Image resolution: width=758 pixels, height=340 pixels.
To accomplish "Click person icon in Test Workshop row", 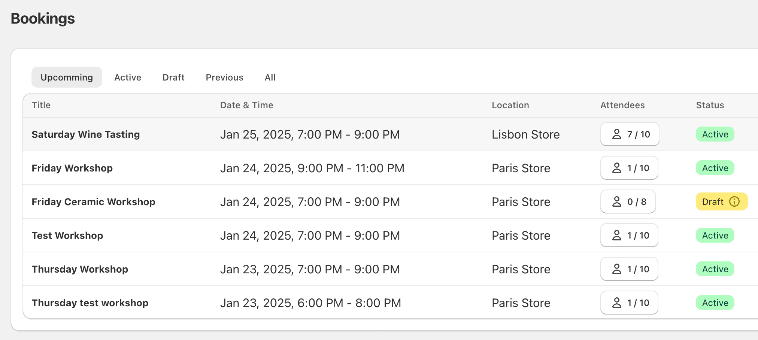I will [616, 235].
